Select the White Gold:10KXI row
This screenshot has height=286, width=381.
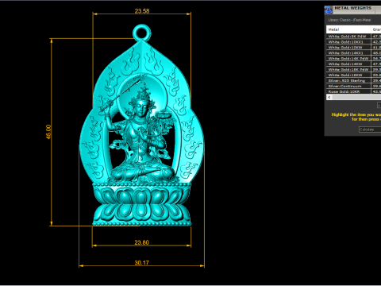[353, 42]
